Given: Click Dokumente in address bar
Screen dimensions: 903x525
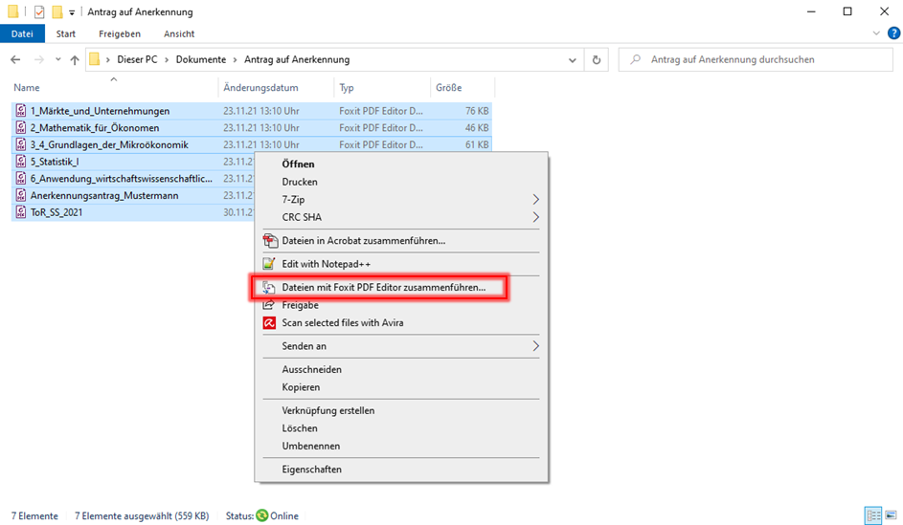Looking at the screenshot, I should point(201,60).
